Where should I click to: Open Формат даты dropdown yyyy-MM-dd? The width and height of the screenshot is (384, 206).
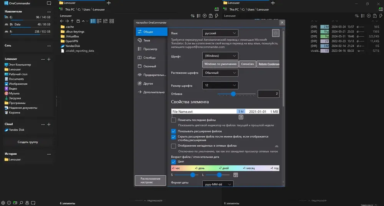[218, 184]
